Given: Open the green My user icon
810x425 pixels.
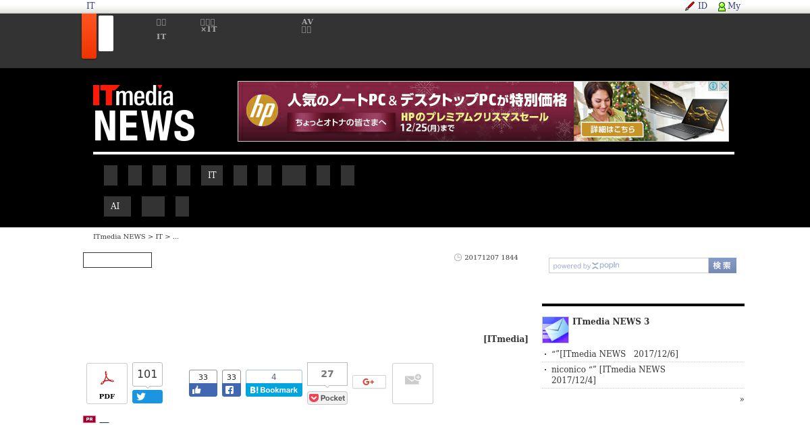Looking at the screenshot, I should [x=722, y=7].
